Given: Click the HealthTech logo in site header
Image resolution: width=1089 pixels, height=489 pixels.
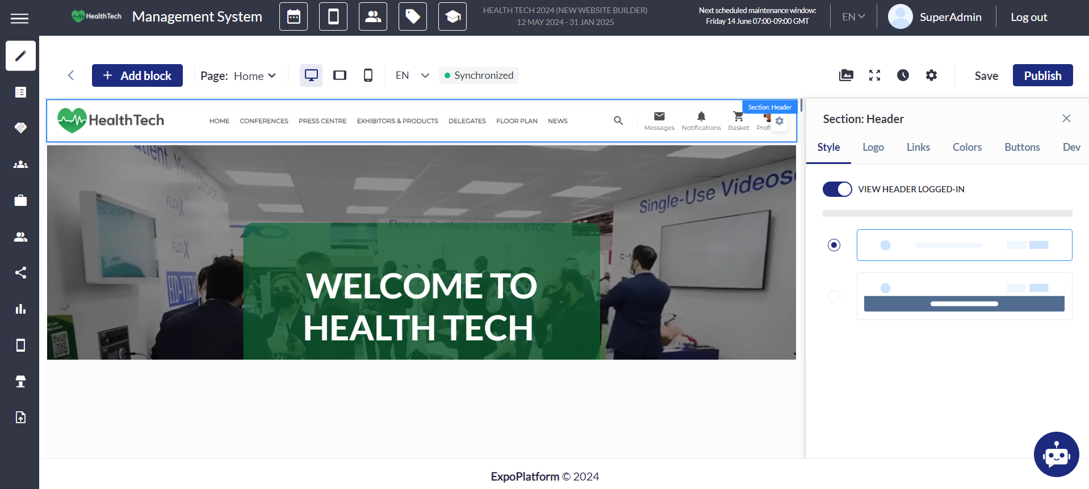Looking at the screenshot, I should (x=111, y=120).
